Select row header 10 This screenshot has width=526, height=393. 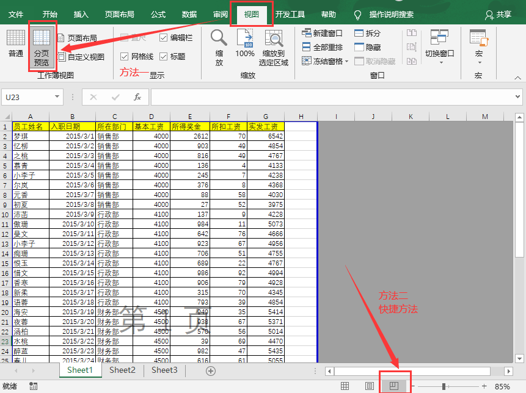[5, 214]
